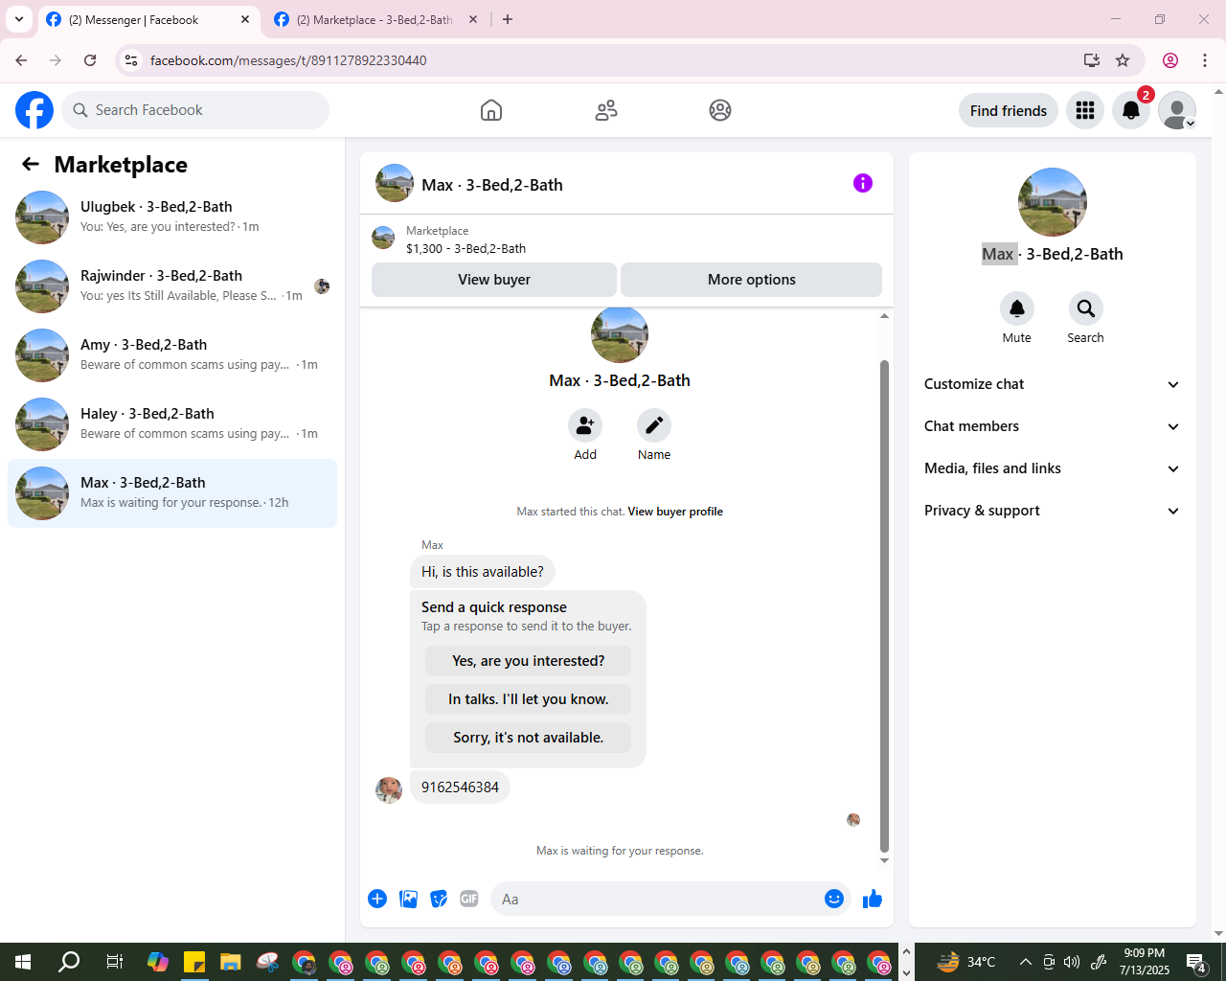Click the browser address bar URL
The image size is (1226, 981).
pos(288,60)
